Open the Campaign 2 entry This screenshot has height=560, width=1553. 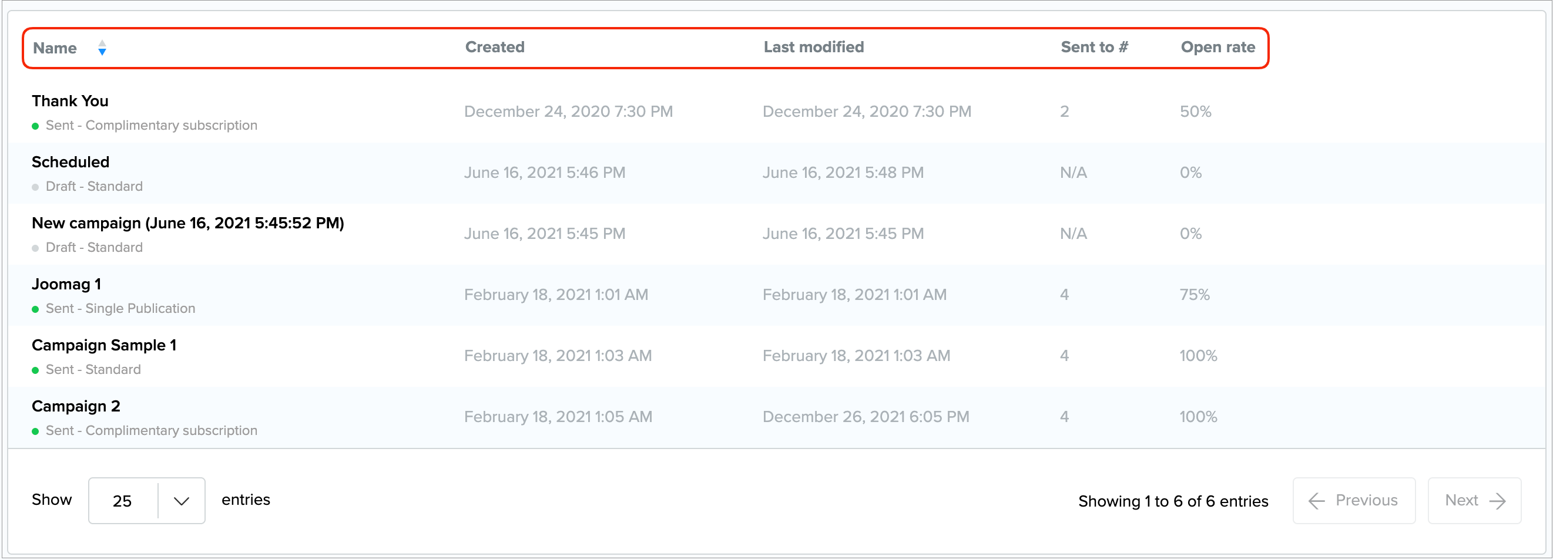pyautogui.click(x=76, y=406)
